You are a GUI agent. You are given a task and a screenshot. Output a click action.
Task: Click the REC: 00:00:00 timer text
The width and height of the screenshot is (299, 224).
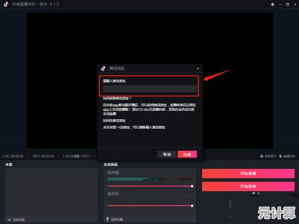click(x=43, y=156)
